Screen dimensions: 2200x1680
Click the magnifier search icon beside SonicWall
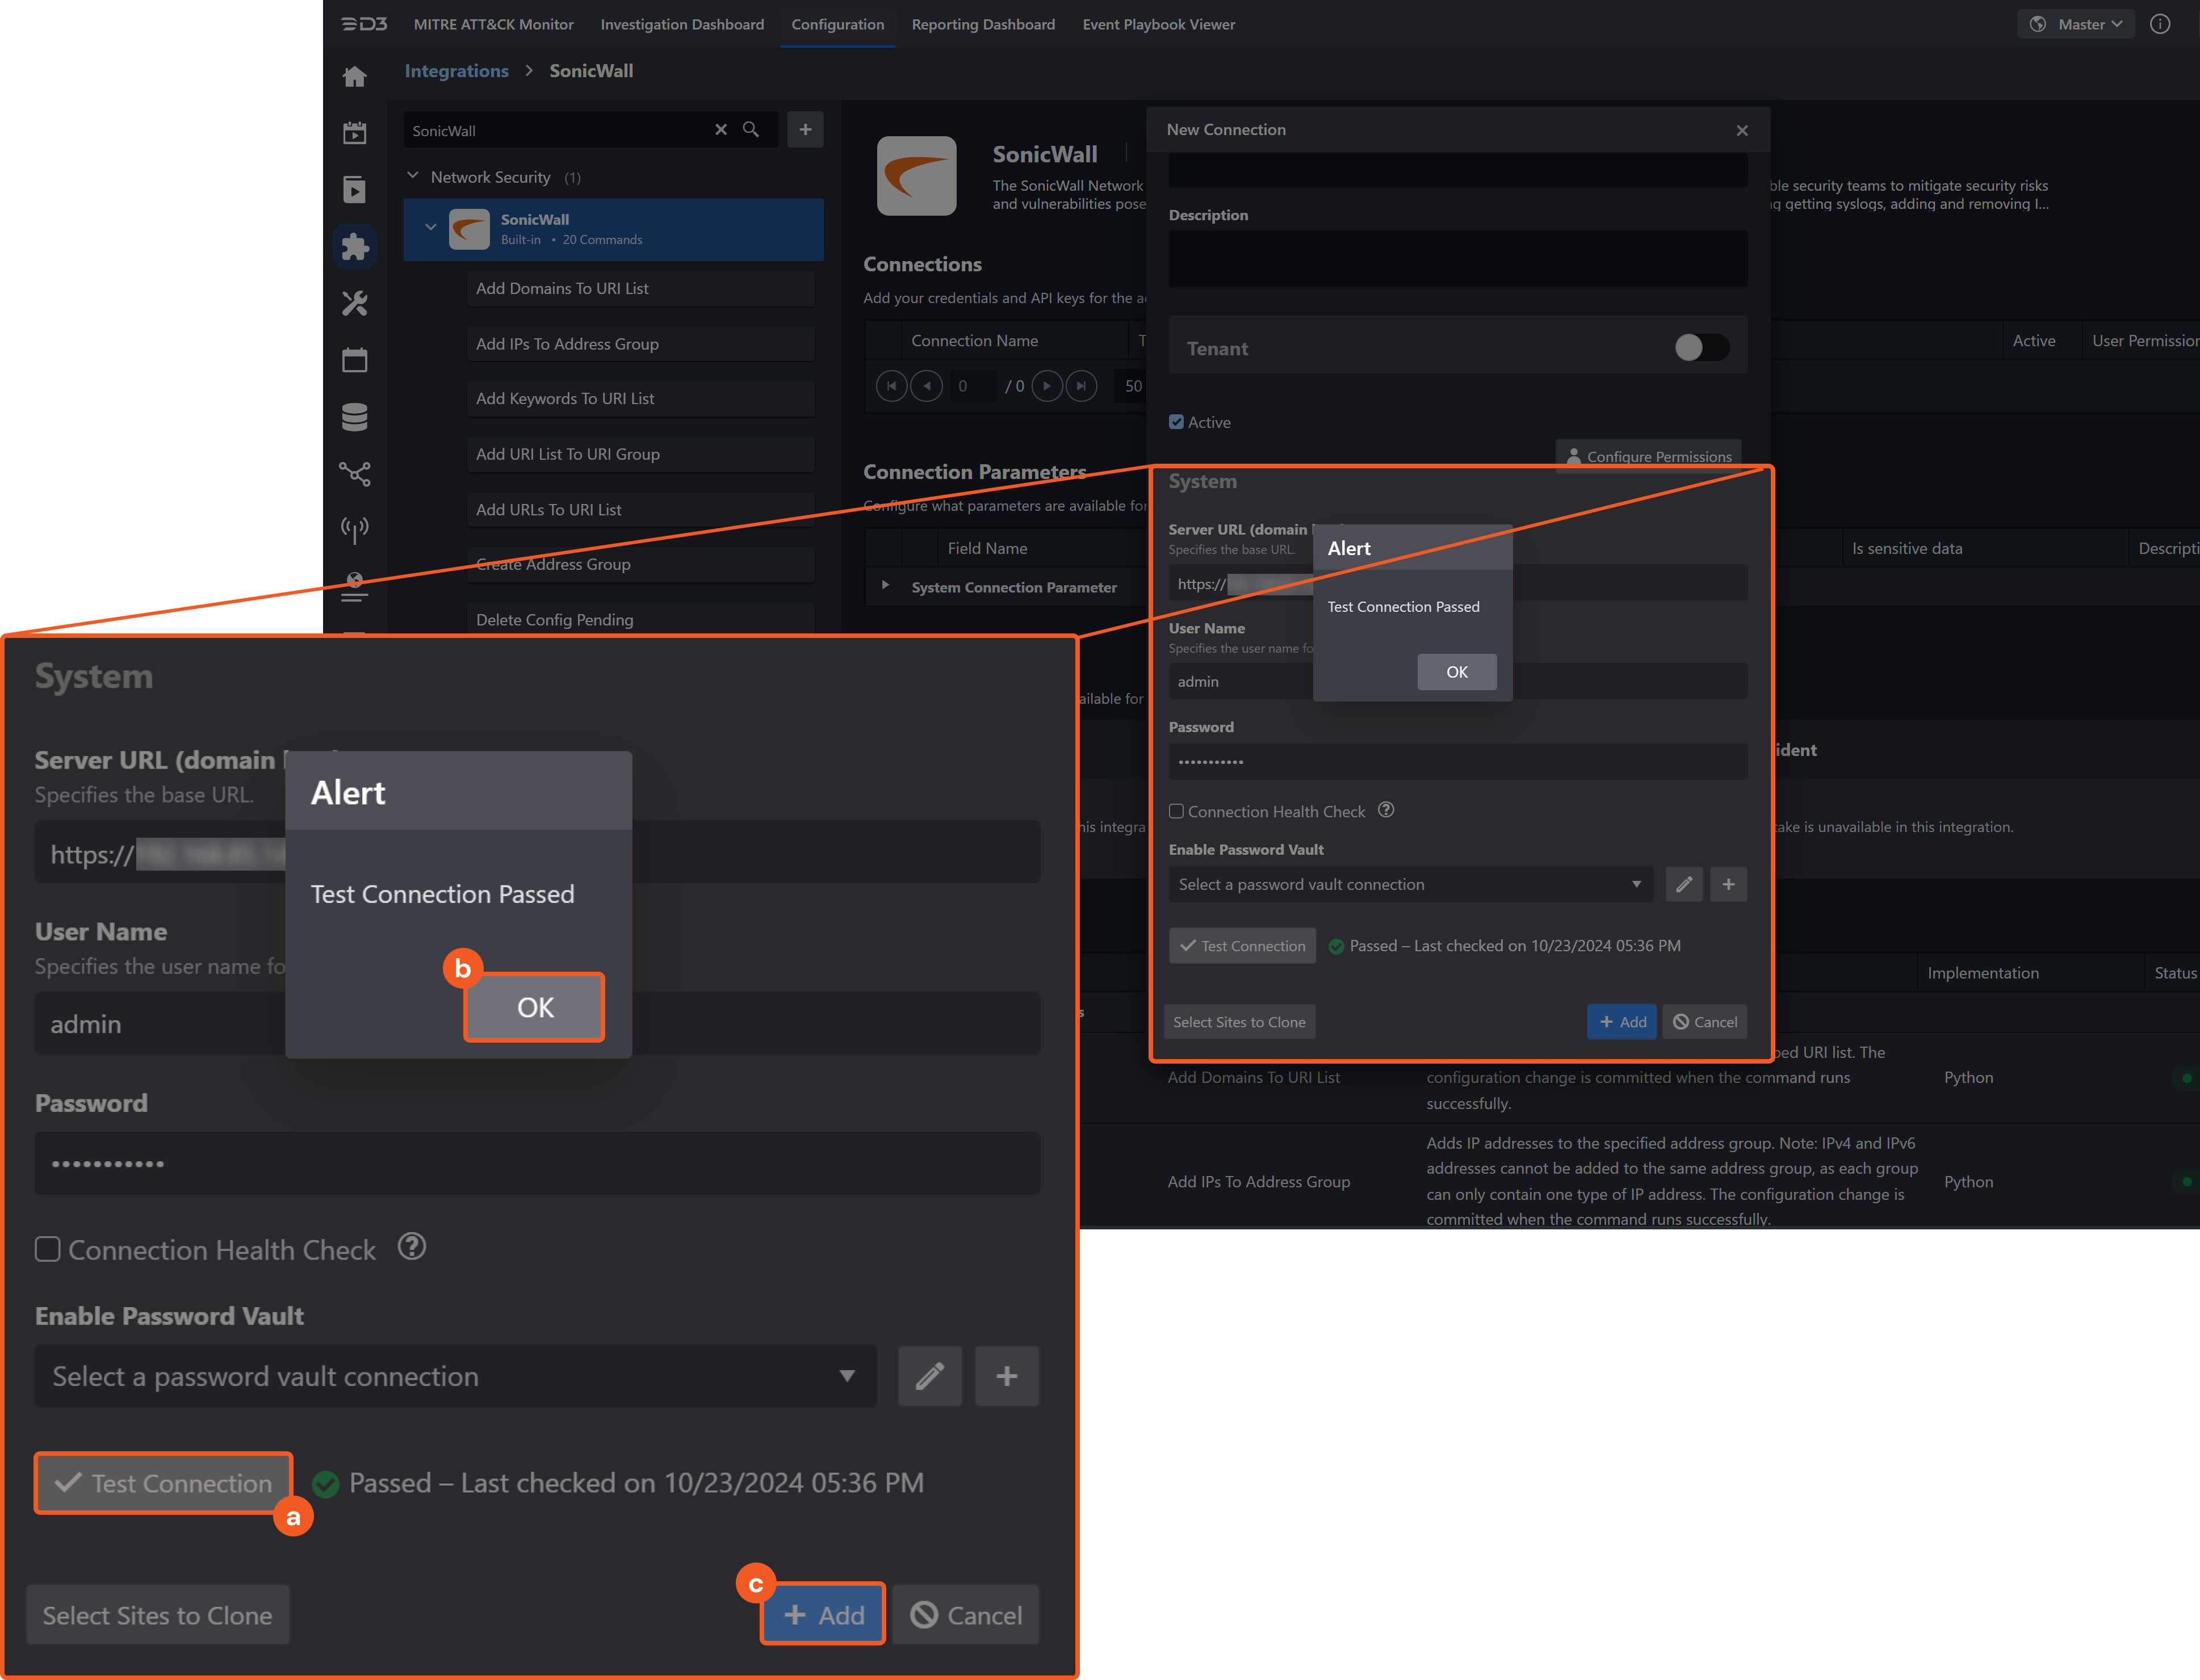751,130
